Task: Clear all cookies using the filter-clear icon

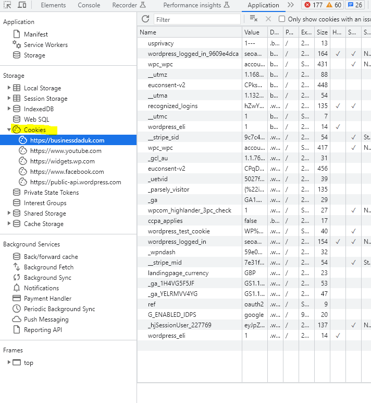Action: (x=254, y=19)
